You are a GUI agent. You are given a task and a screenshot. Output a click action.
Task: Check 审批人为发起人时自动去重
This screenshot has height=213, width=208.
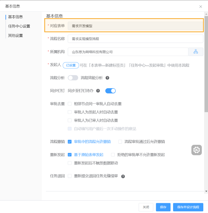[x=70, y=112]
